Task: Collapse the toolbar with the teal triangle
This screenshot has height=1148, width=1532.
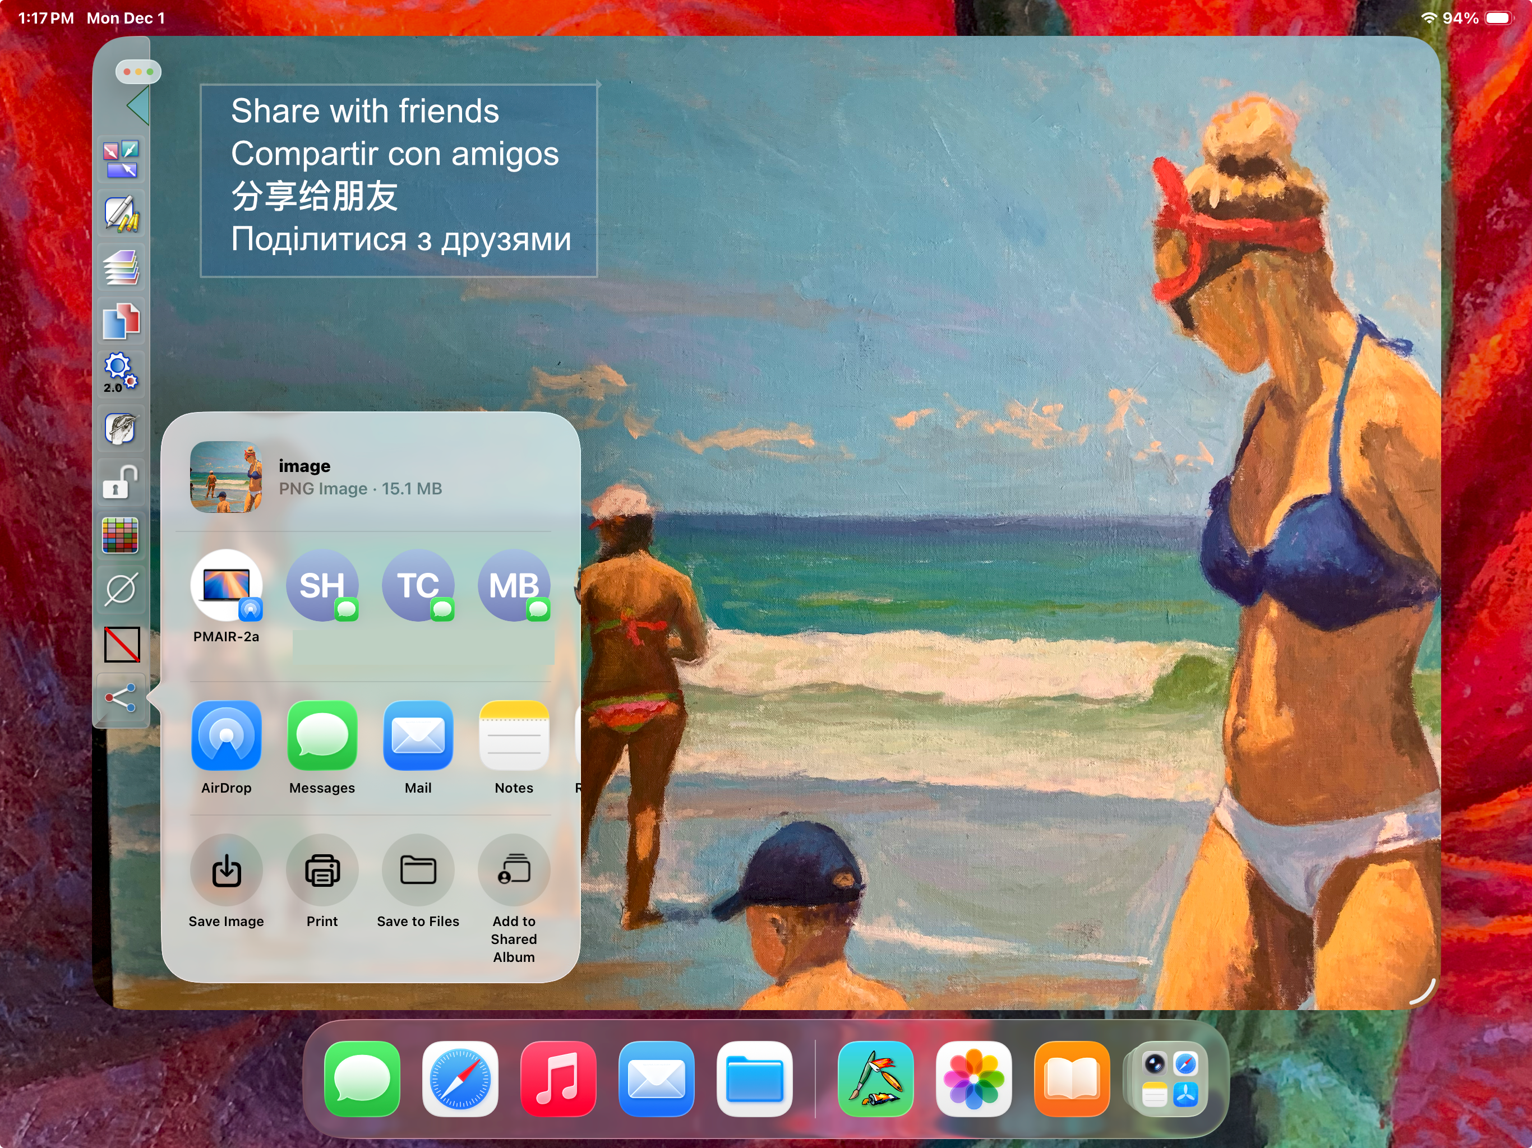Action: (139, 107)
